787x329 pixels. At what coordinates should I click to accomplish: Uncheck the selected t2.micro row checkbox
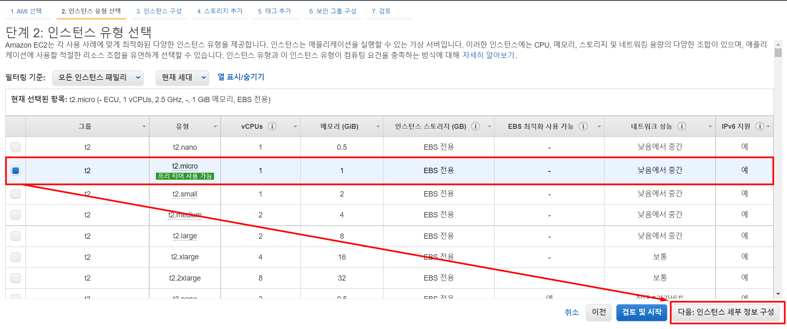click(x=16, y=171)
